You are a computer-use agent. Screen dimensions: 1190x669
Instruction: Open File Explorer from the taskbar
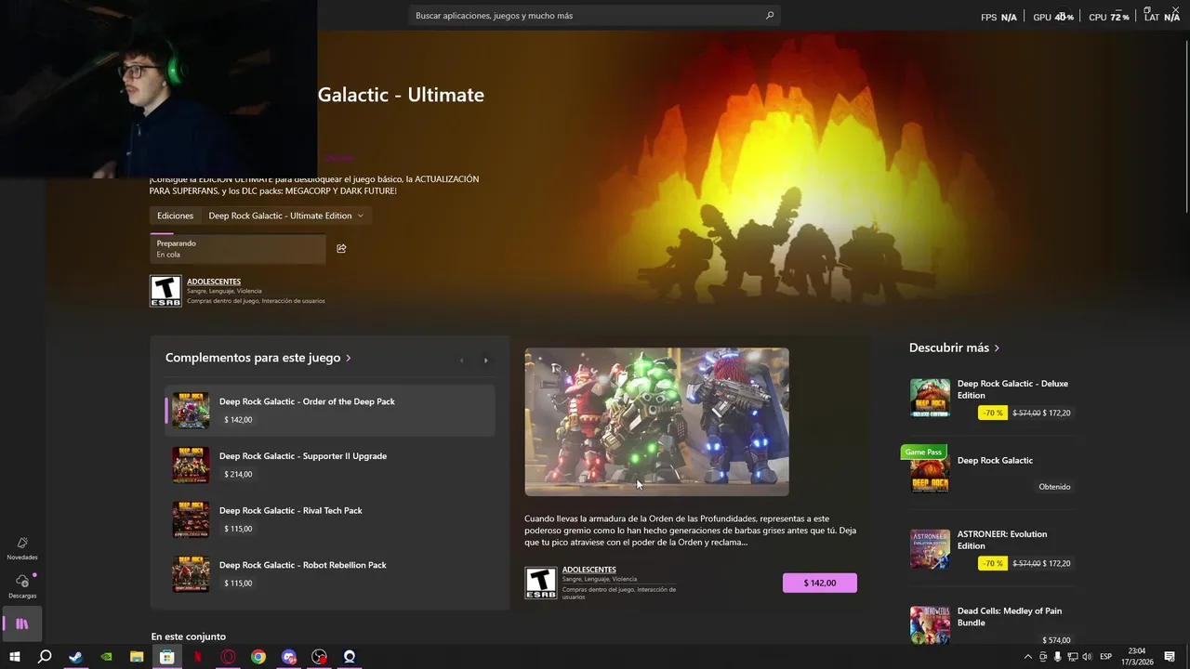tap(137, 657)
